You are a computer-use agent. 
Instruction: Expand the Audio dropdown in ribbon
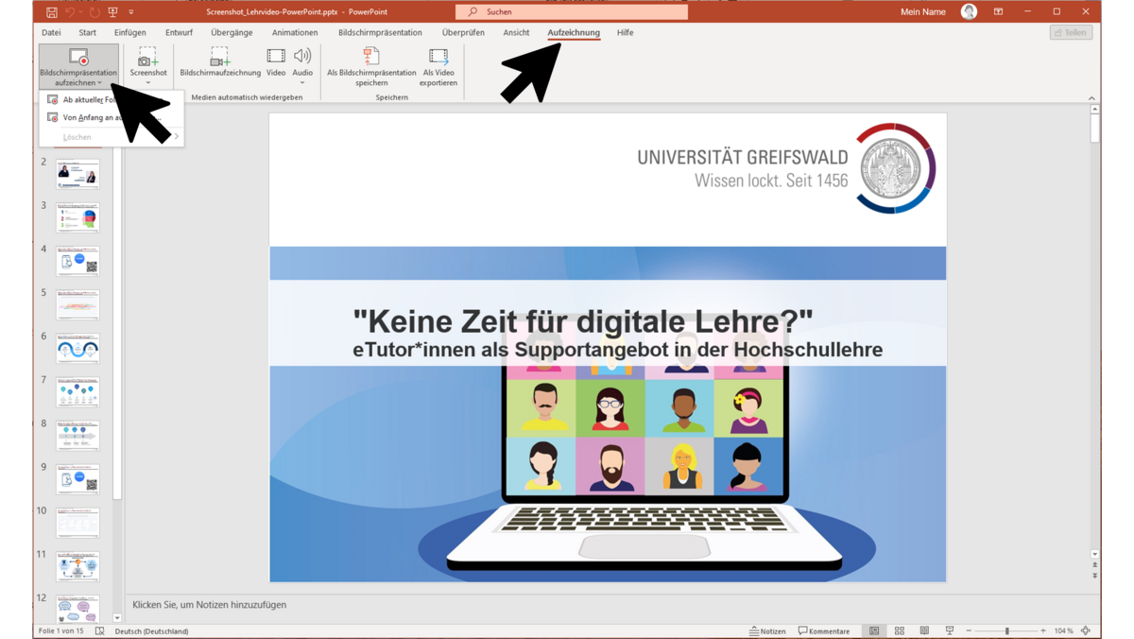point(302,82)
